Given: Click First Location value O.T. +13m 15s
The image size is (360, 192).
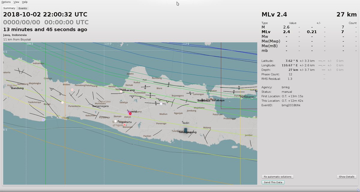Looking at the screenshot, I should click(x=292, y=96).
